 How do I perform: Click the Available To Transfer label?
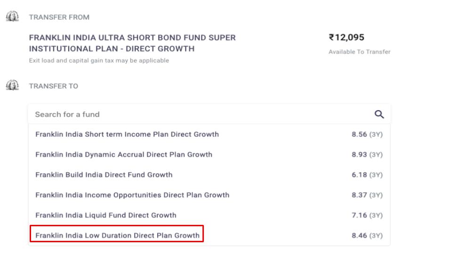pos(359,52)
